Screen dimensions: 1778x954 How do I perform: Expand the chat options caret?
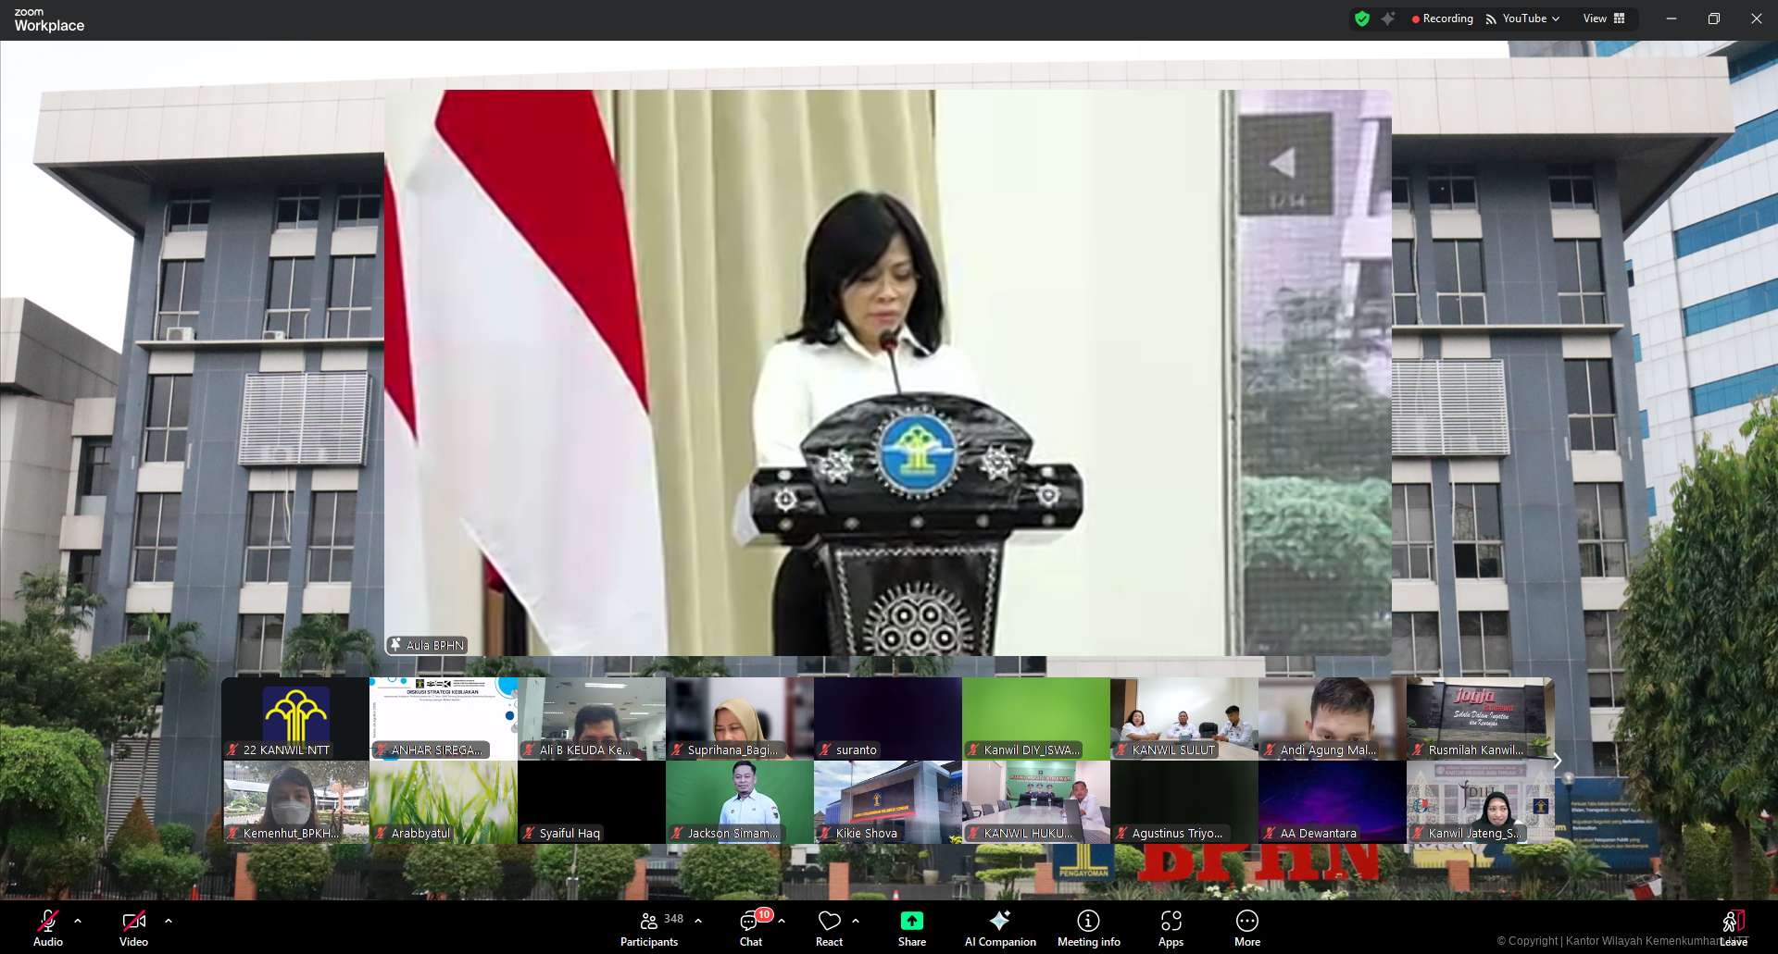(x=782, y=921)
